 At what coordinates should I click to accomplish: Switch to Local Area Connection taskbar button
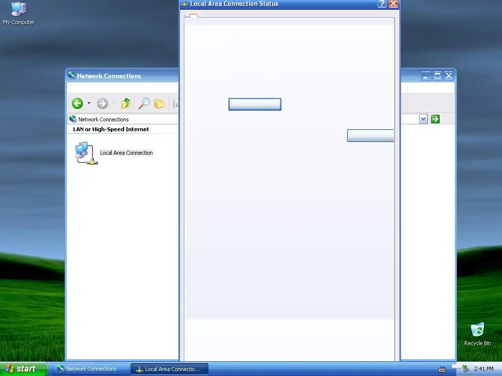(169, 369)
